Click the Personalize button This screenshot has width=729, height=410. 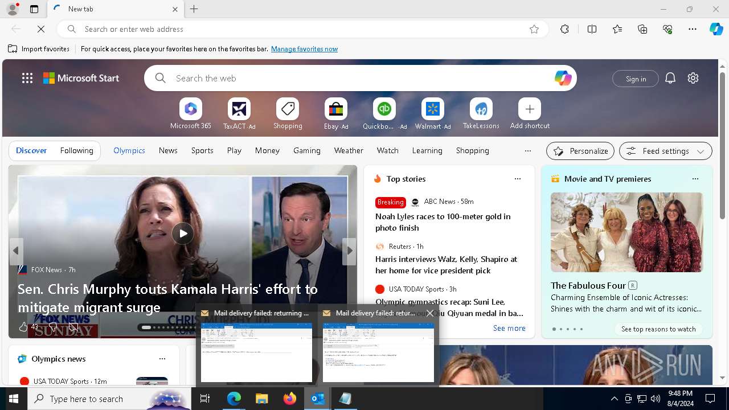tap(580, 151)
